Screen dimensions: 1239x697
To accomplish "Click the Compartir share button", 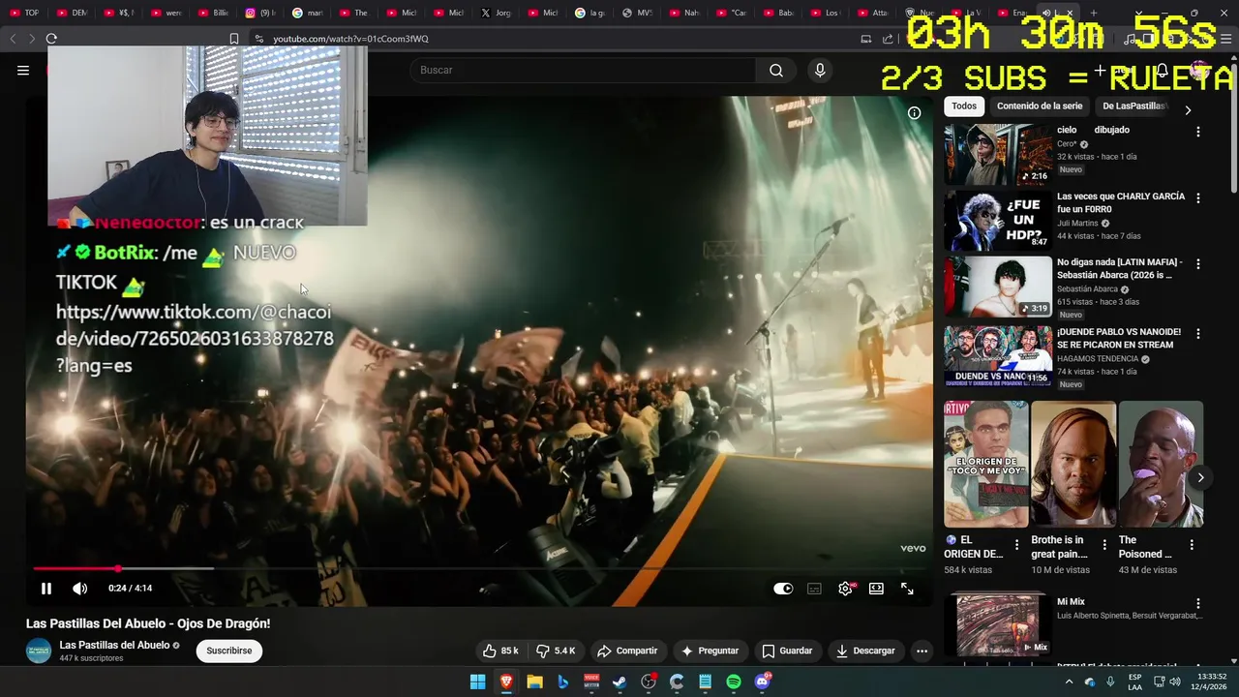I will (x=627, y=651).
